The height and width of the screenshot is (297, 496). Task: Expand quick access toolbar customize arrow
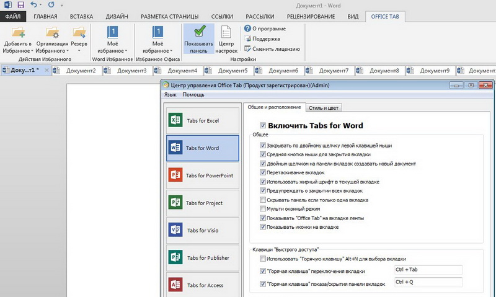pos(61,5)
